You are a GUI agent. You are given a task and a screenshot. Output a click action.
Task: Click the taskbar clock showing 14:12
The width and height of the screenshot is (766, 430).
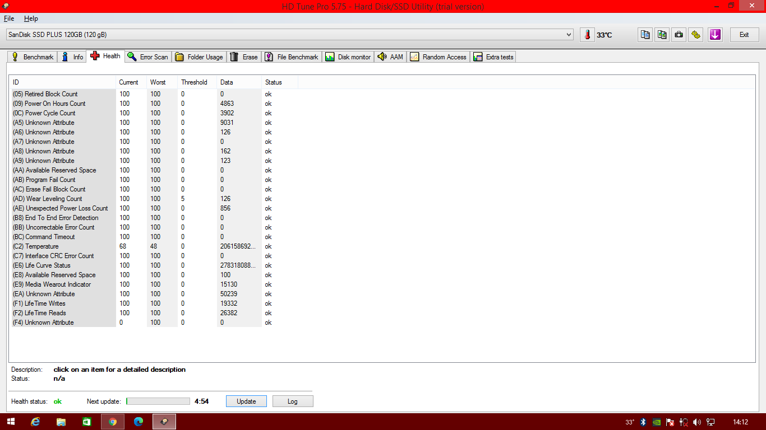coord(741,422)
